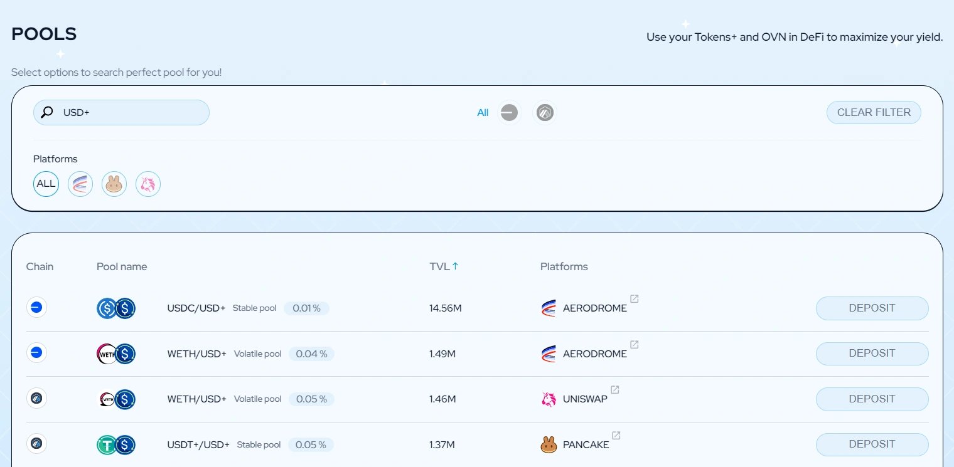Open external link next to Pancake
Screen dimensions: 954x467
616,436
